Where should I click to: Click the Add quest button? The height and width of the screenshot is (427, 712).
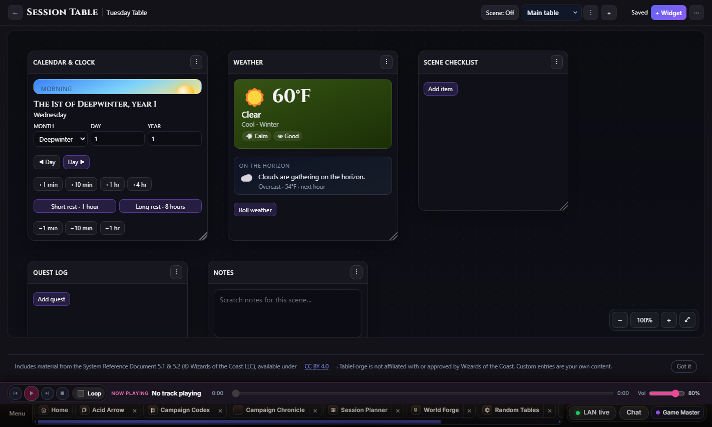52,299
